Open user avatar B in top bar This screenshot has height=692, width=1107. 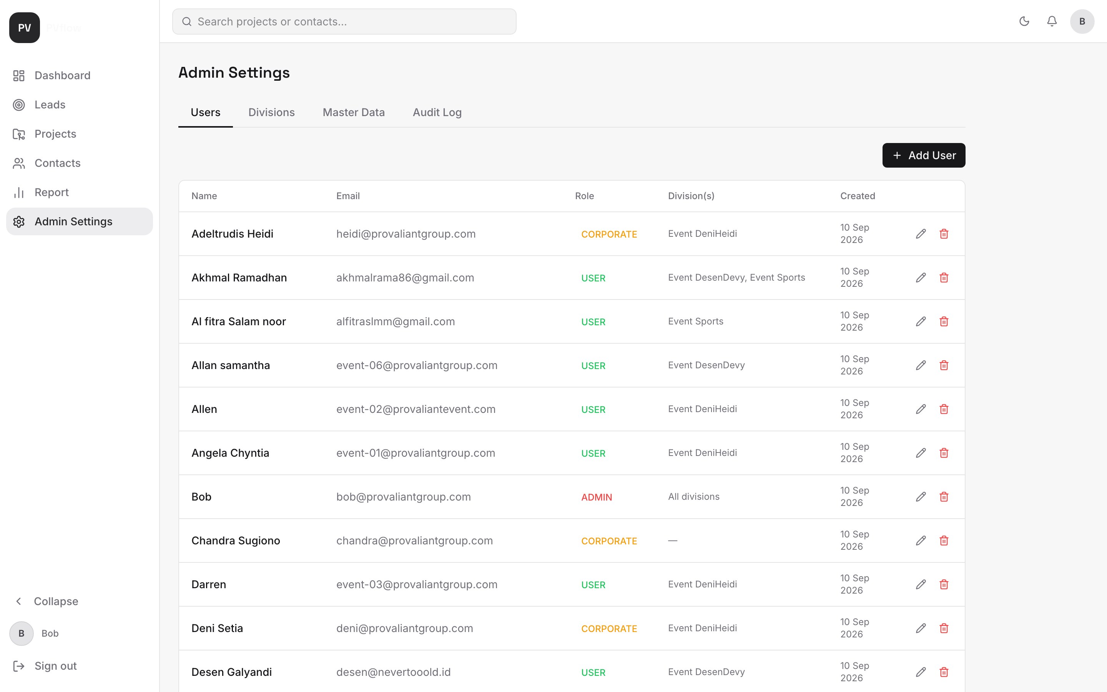point(1082,22)
